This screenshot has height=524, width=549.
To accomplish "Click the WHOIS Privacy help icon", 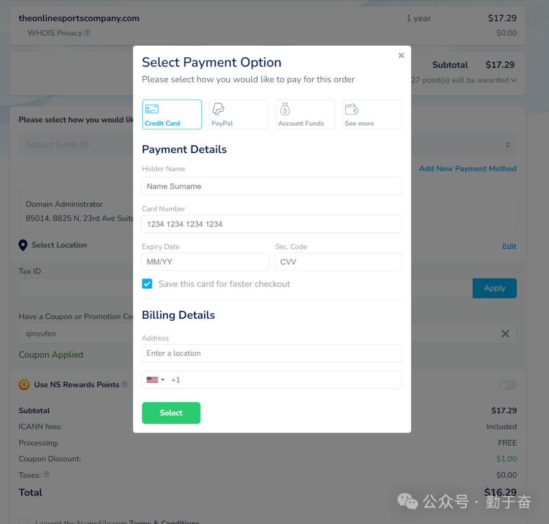I will [x=87, y=33].
